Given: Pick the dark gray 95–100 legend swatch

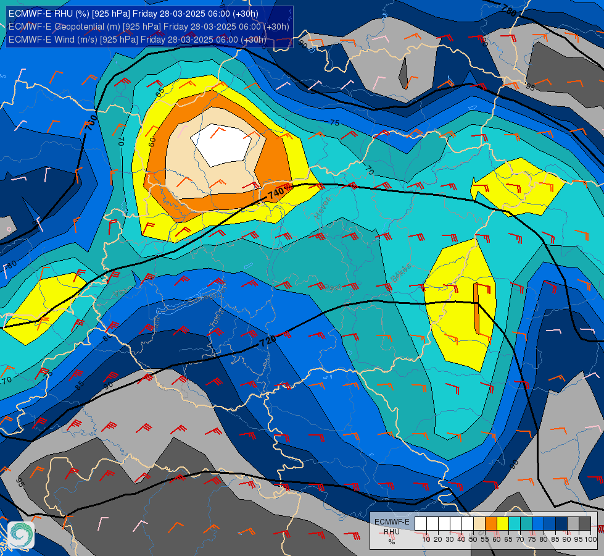Looking at the screenshot, I should coord(585,523).
